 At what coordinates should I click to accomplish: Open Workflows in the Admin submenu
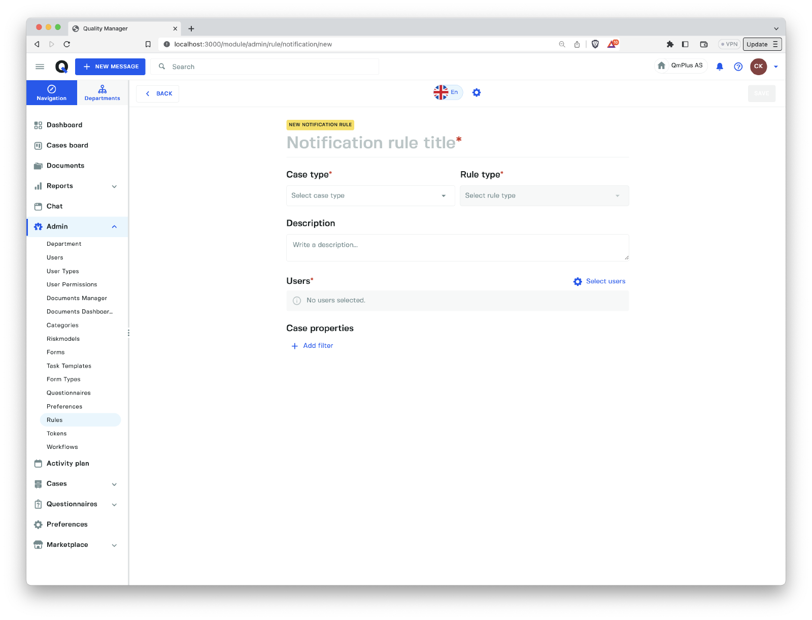(62, 447)
